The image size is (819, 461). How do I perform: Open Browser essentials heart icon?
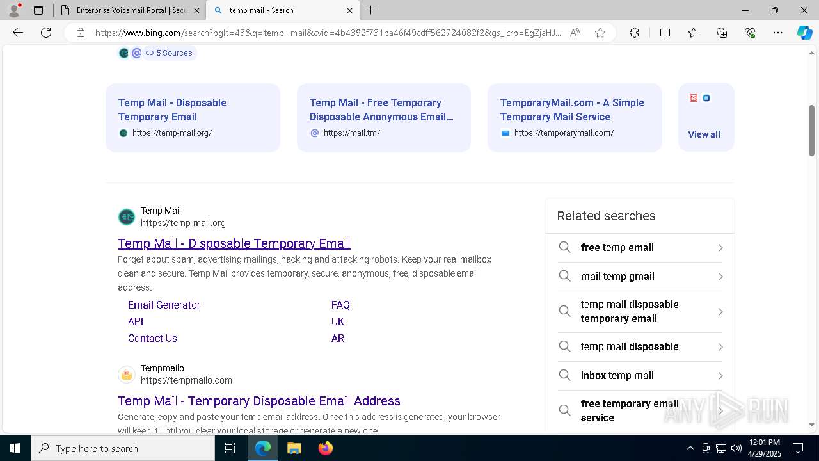click(750, 33)
